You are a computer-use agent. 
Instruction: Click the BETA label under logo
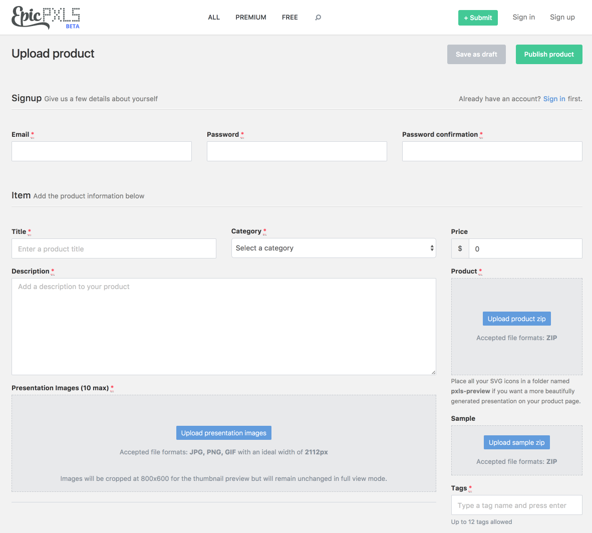point(73,27)
